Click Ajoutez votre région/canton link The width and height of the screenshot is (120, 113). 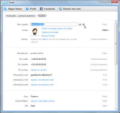43,101
